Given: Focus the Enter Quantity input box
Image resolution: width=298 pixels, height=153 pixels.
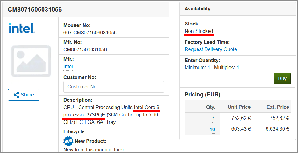Looking at the screenshot, I should [229, 79].
